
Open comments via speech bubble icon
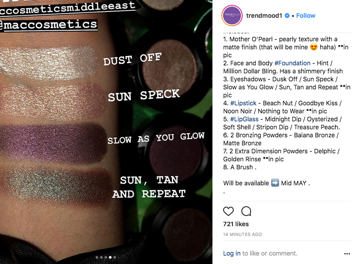246,211
